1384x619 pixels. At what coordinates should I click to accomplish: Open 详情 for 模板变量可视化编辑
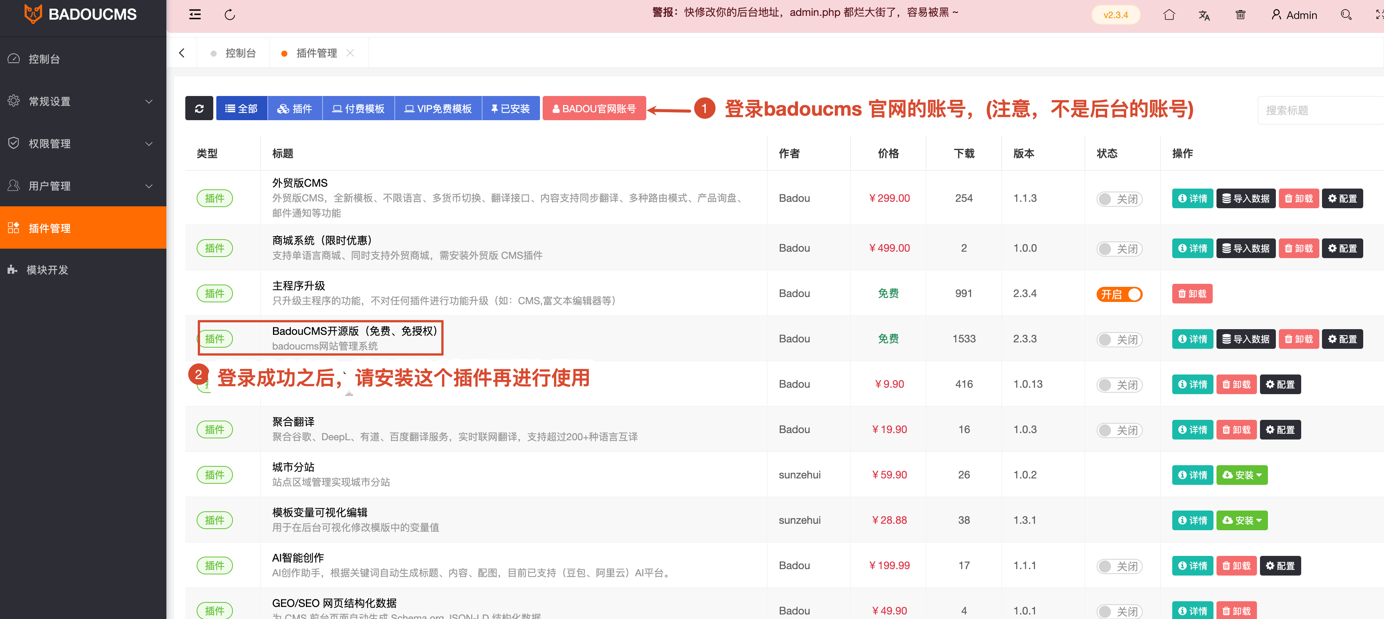[1192, 521]
